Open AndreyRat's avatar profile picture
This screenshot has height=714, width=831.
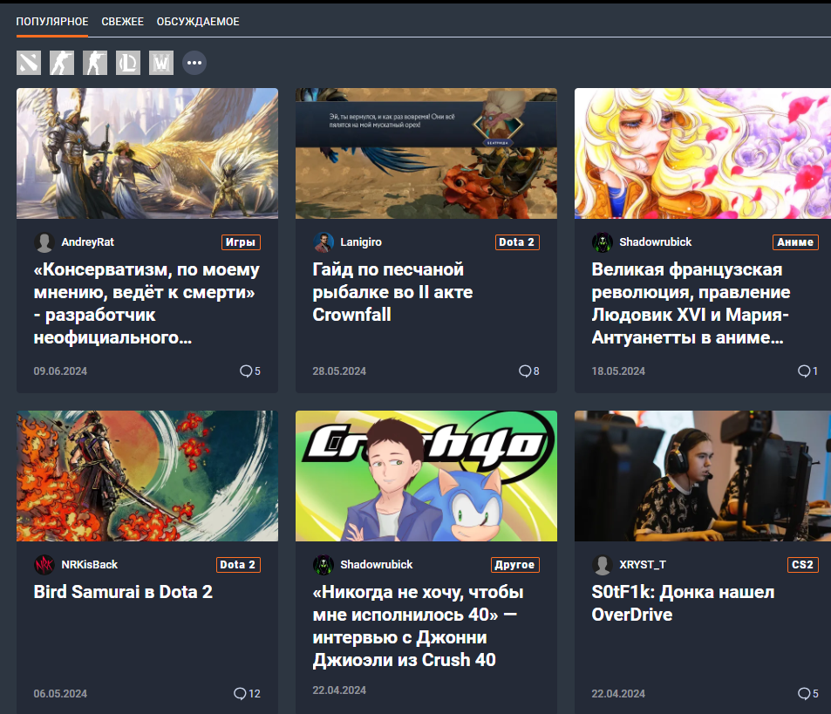[44, 242]
